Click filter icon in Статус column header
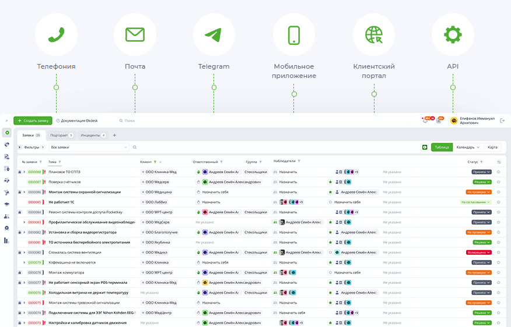The image size is (511, 327). (482, 162)
